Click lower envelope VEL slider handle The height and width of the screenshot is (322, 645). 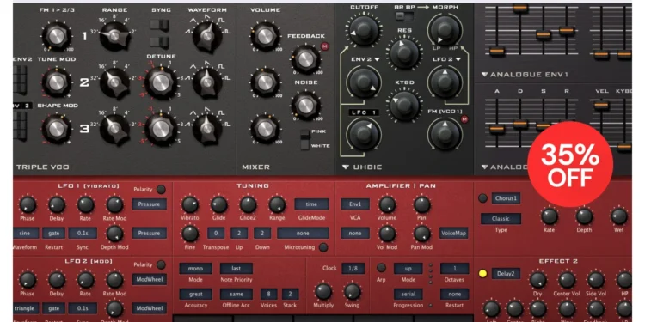(601, 106)
